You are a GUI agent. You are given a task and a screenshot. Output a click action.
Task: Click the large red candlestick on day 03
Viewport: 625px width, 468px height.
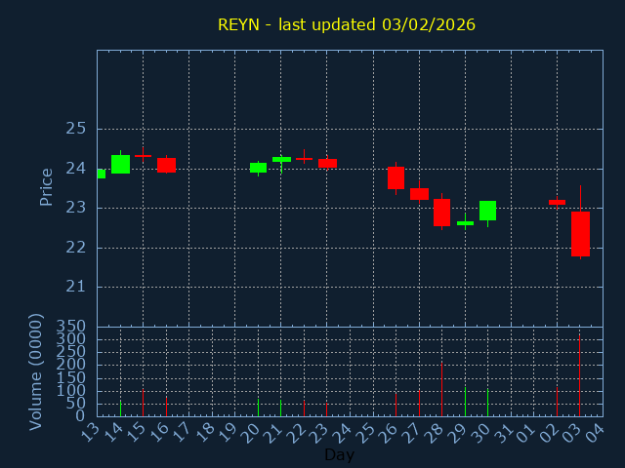tap(580, 234)
